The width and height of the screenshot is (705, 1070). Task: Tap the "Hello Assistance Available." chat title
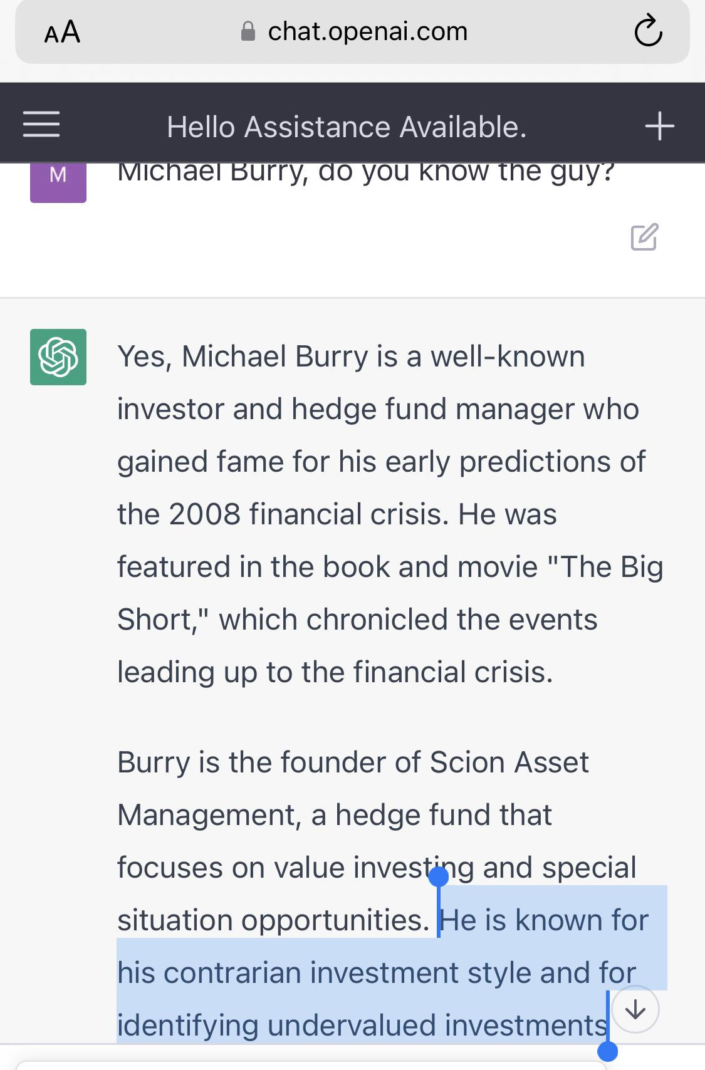click(347, 127)
